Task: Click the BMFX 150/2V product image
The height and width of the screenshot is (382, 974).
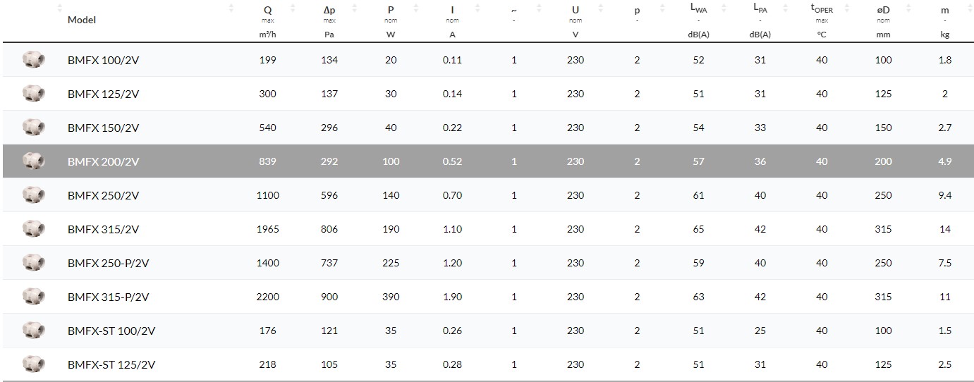Action: tap(33, 128)
